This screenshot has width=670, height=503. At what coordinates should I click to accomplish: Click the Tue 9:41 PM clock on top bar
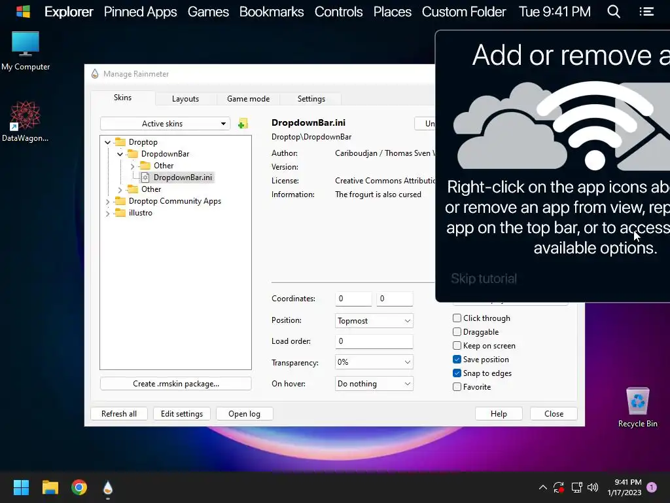(x=555, y=12)
